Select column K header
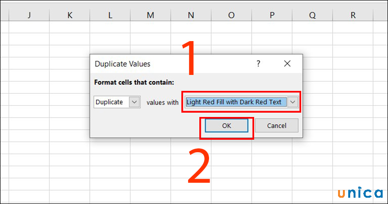The height and width of the screenshot is (204, 388). pyautogui.click(x=70, y=15)
